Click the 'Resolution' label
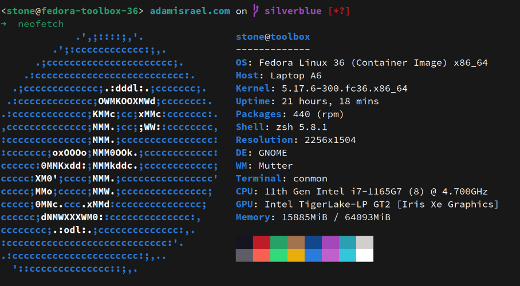Viewport: 520px width, 286px height. point(265,140)
